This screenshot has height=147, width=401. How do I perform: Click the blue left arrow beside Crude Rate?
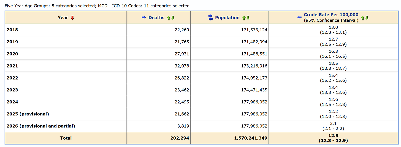click(300, 18)
